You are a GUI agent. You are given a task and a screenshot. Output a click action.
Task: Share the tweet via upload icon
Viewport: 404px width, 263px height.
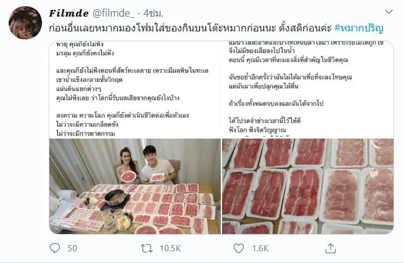pos(331,248)
